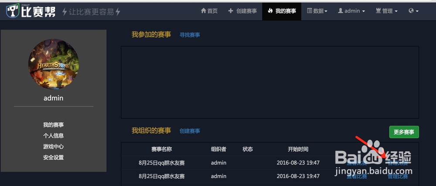Open 游戏中心 from the sidebar
436x186 pixels.
(x=53, y=146)
